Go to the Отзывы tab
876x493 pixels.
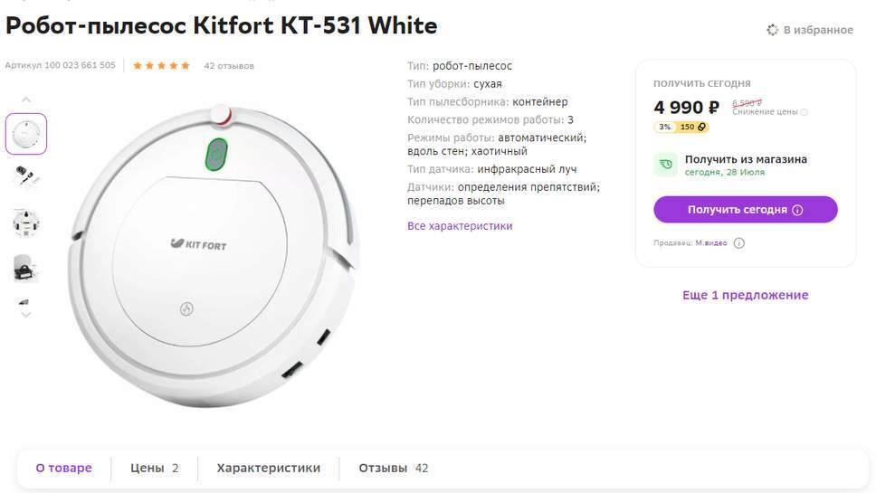[393, 469]
